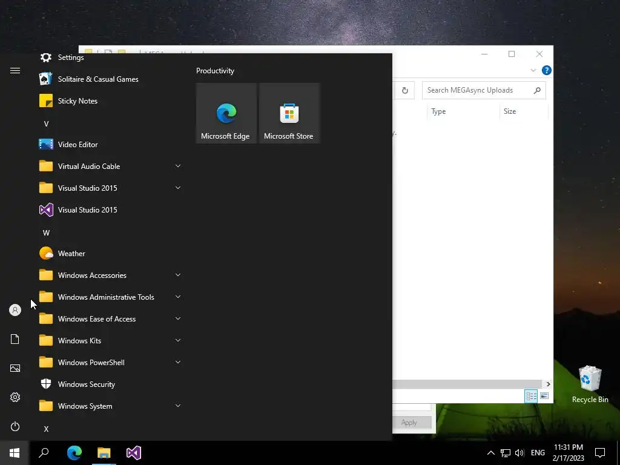Viewport: 620px width, 465px height.
Task: Expand Windows PowerShell folder
Action: coord(178,362)
